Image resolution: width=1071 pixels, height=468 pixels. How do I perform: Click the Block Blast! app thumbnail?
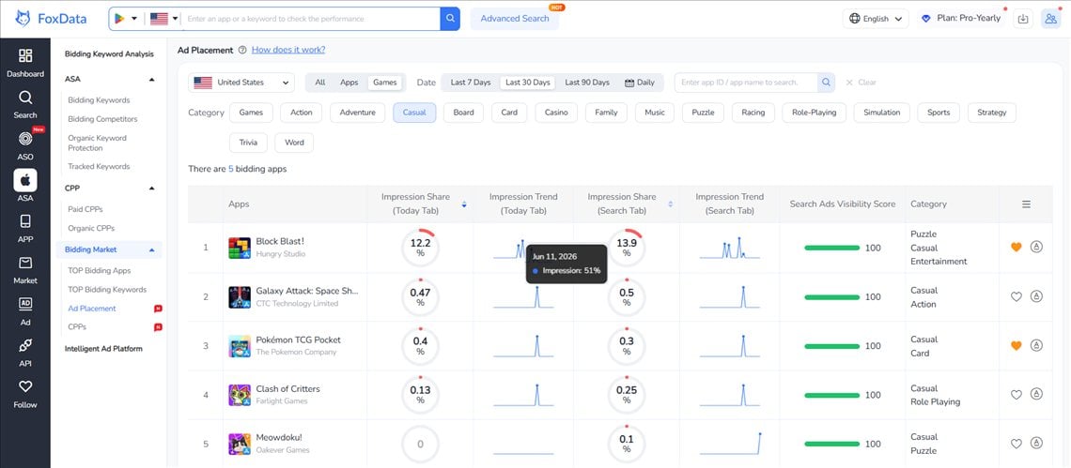[x=239, y=248]
